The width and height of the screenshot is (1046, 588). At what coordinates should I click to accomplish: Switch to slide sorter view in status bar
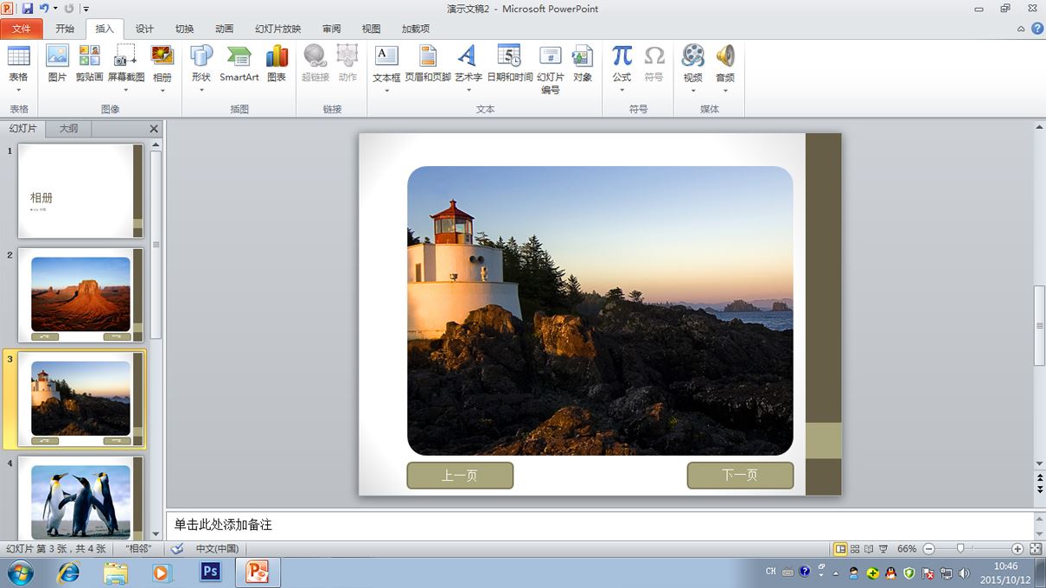click(855, 549)
